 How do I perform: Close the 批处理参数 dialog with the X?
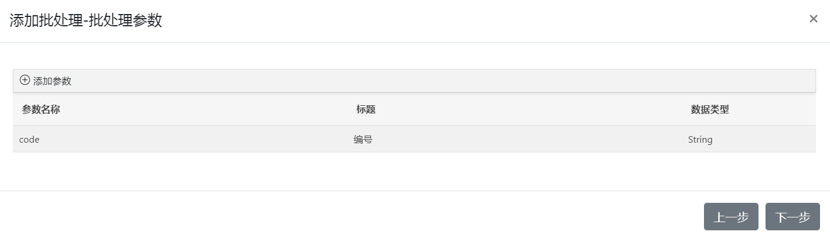pos(813,19)
